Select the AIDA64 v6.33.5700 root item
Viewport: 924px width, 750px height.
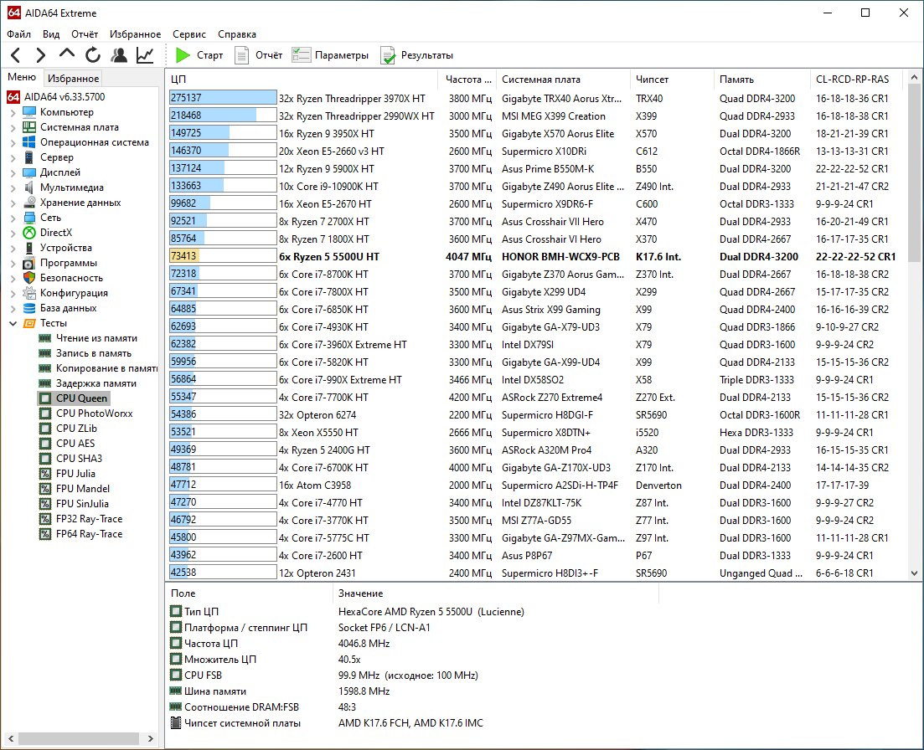tap(56, 96)
